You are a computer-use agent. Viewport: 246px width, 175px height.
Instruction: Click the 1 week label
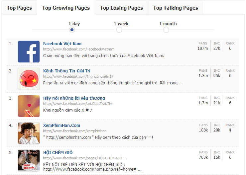[x=121, y=24]
